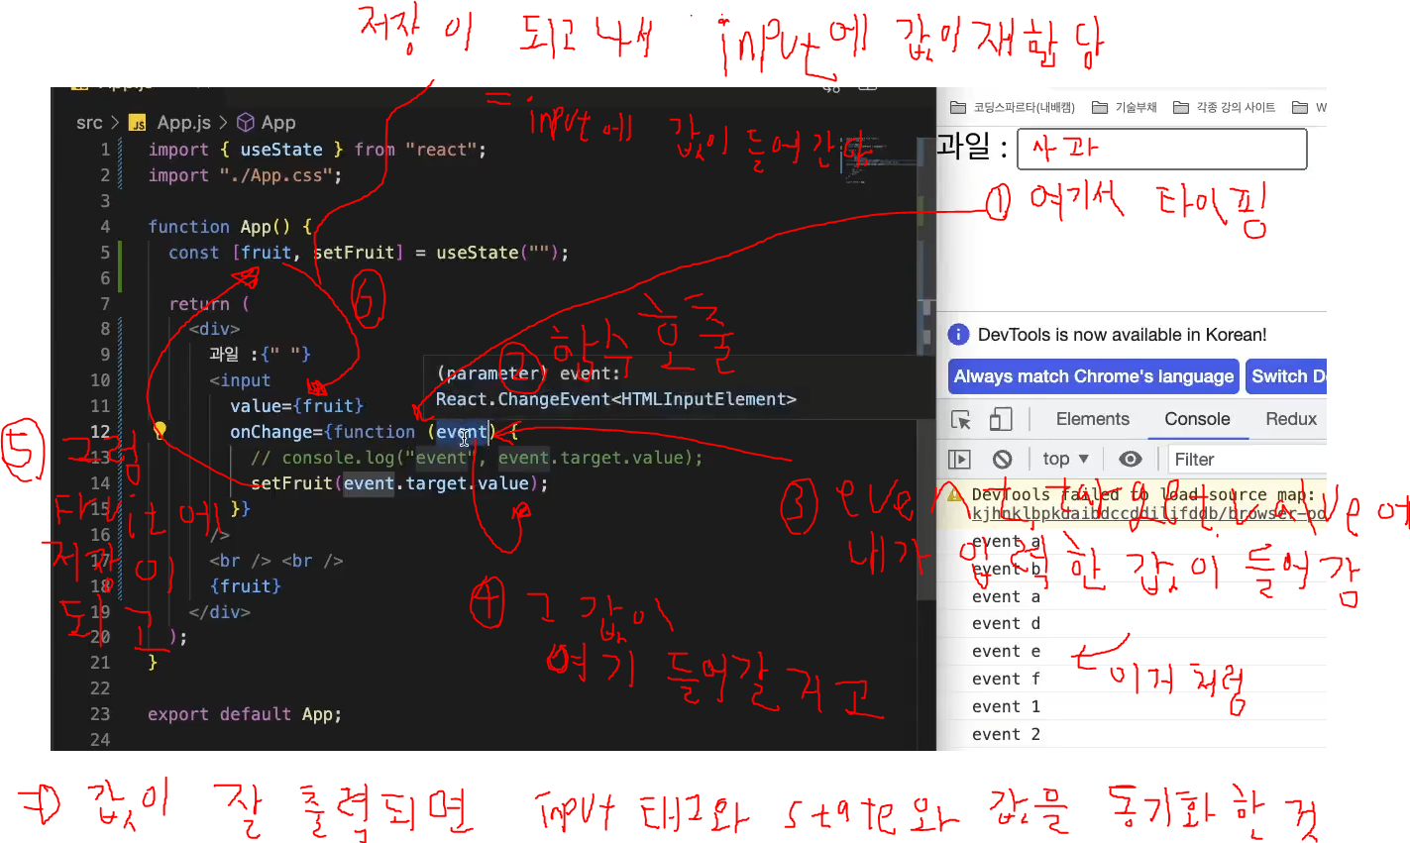Click the '<input' tag on line 10

pyautogui.click(x=240, y=380)
